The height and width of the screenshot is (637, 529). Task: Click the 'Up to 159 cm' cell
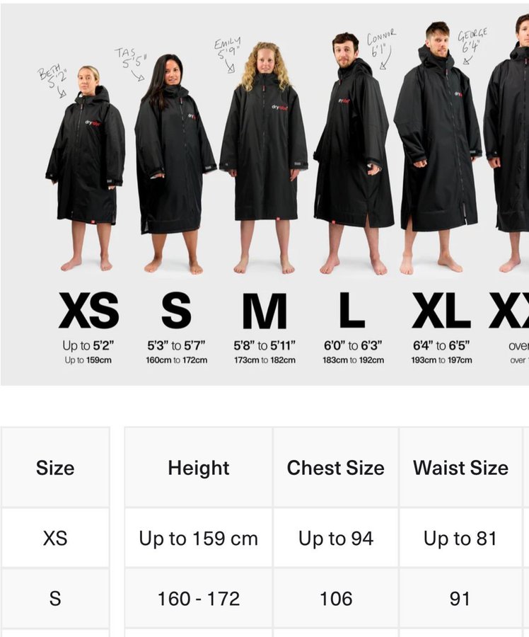(x=199, y=538)
